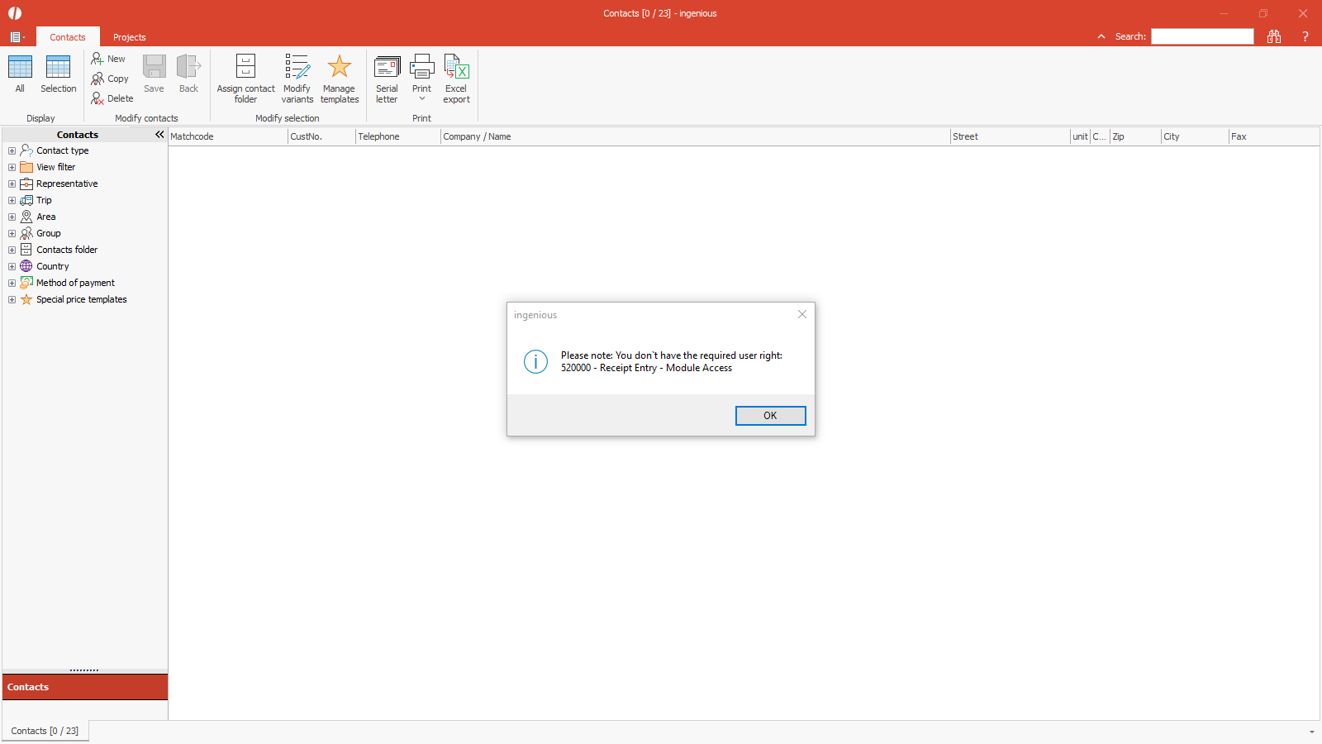The height and width of the screenshot is (744, 1322).
Task: Close the ingenious dialog with X
Action: tap(801, 314)
